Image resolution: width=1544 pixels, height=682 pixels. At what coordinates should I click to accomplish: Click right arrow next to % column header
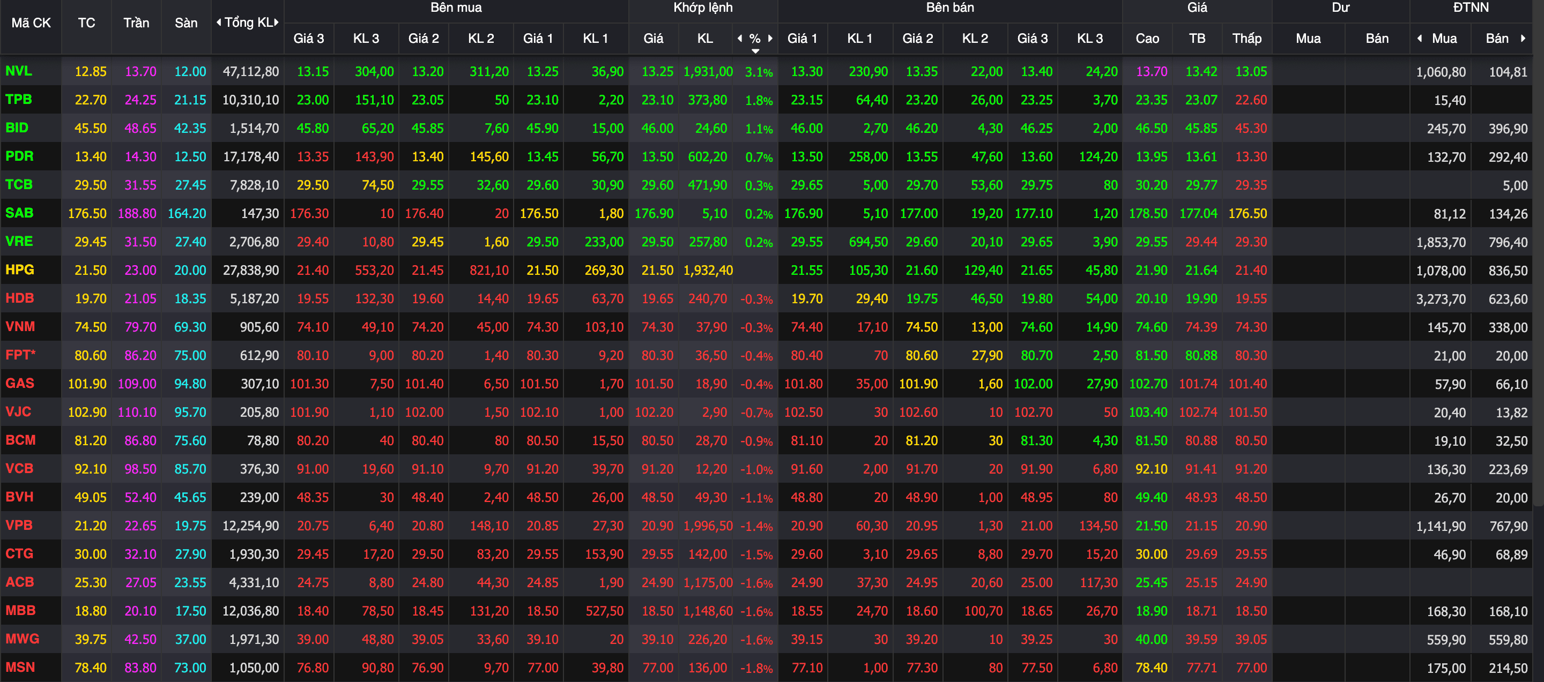tap(770, 39)
